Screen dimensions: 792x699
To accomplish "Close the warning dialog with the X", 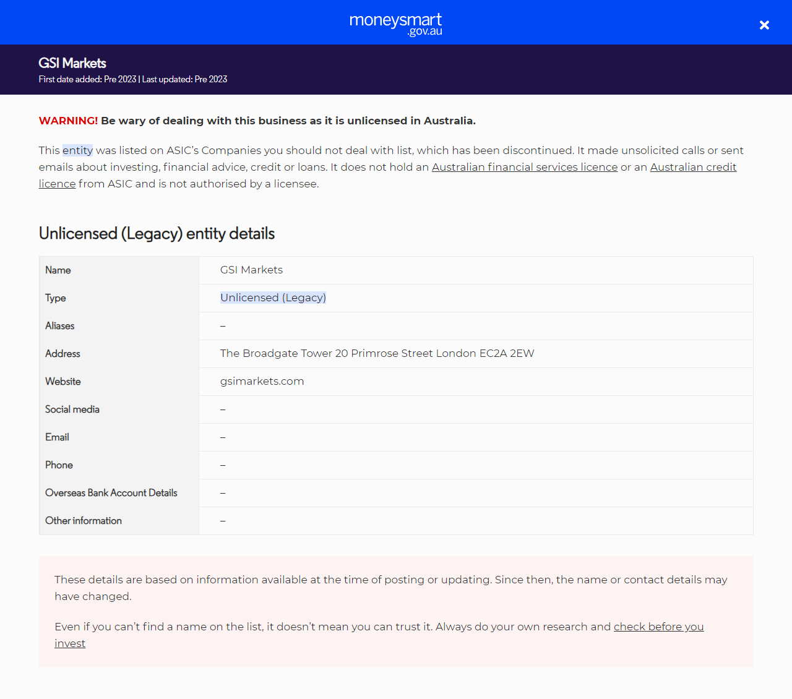I will [x=764, y=25].
